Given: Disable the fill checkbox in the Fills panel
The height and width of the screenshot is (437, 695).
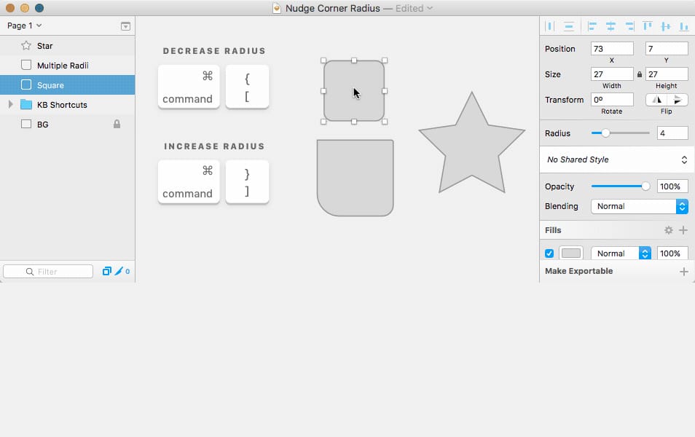Looking at the screenshot, I should click(x=549, y=253).
